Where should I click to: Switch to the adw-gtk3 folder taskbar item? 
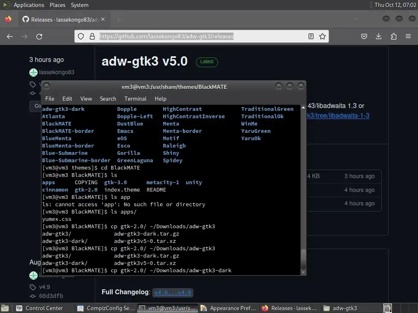coord(351,308)
